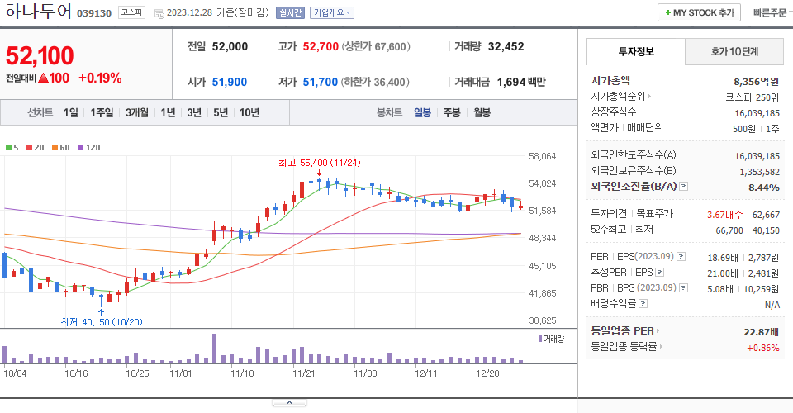Select 월봉 candlestick chart

tap(482, 112)
